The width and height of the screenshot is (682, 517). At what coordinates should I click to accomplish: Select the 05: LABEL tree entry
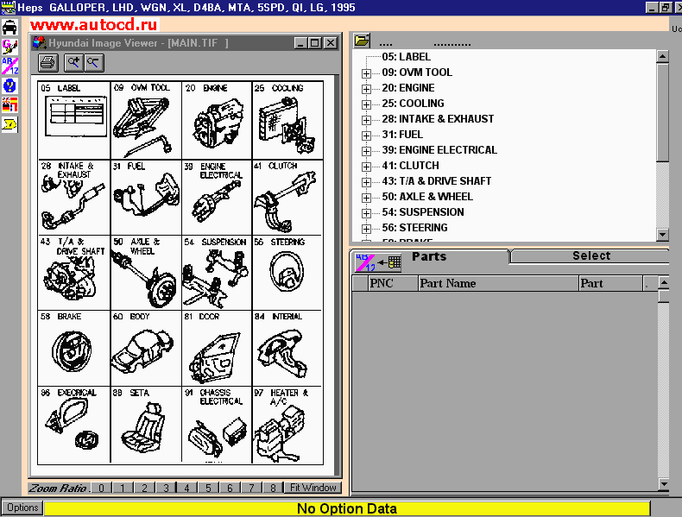point(407,57)
